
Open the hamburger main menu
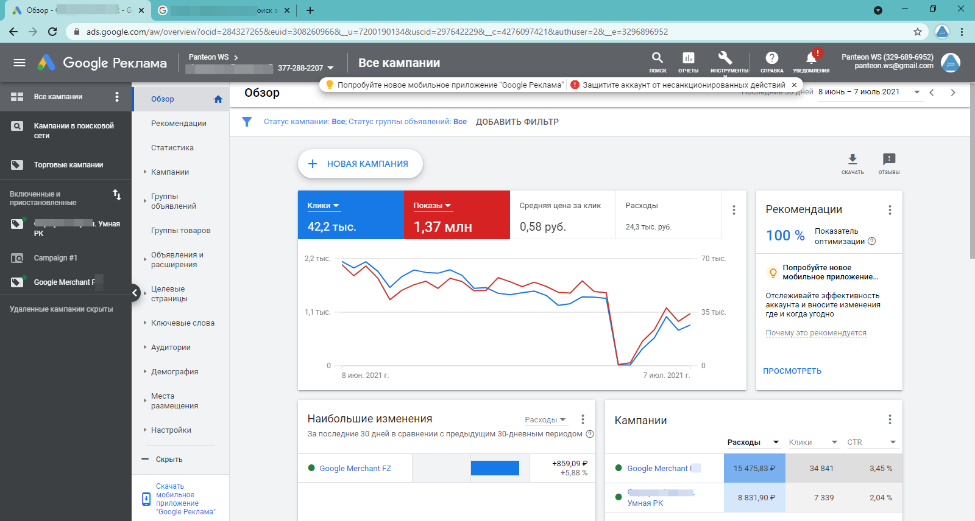coord(19,63)
